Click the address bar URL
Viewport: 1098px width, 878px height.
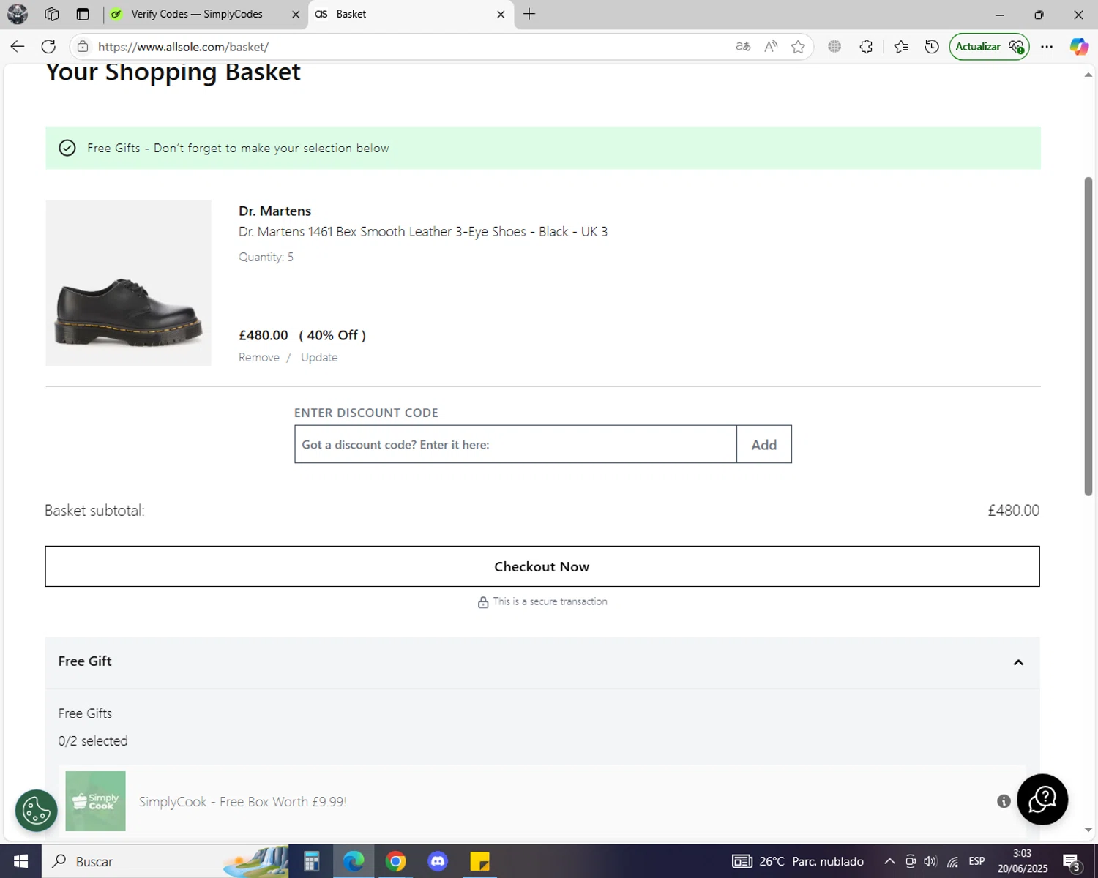pyautogui.click(x=183, y=47)
